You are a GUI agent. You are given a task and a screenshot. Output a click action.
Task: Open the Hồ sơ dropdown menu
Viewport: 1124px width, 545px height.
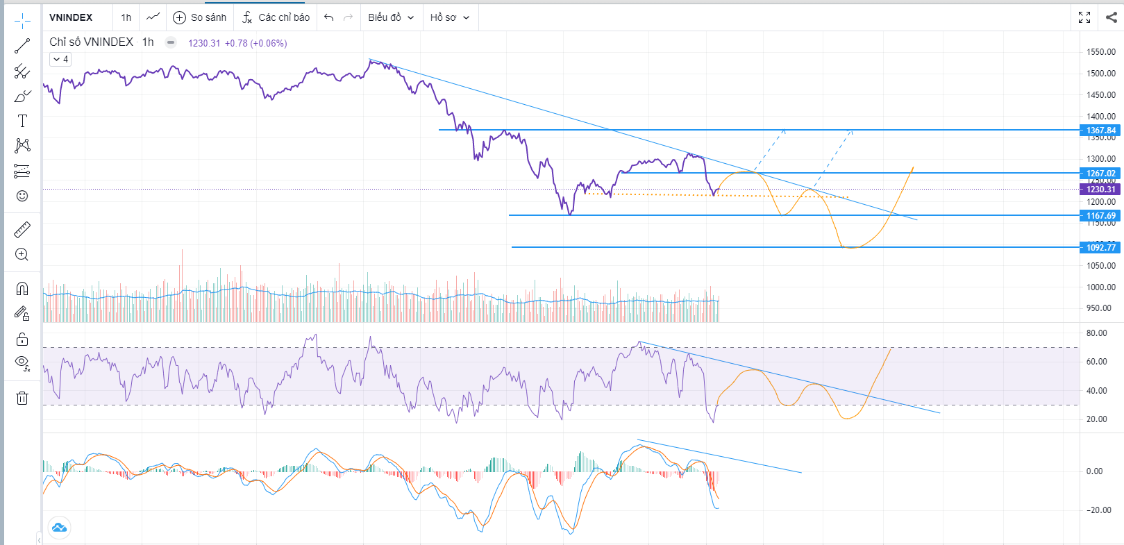click(x=450, y=17)
